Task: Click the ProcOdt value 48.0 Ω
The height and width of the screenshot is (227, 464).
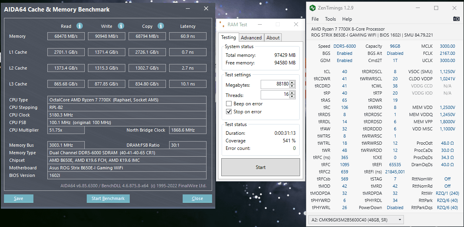Action: [x=447, y=143]
